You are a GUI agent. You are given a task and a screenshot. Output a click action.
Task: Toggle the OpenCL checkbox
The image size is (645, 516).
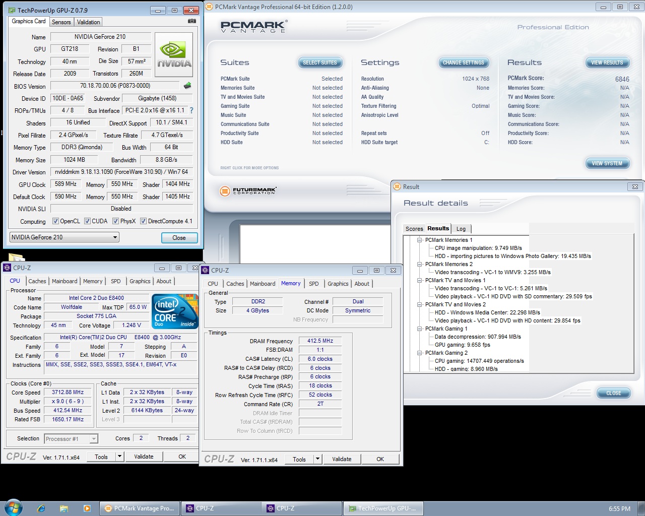56,221
